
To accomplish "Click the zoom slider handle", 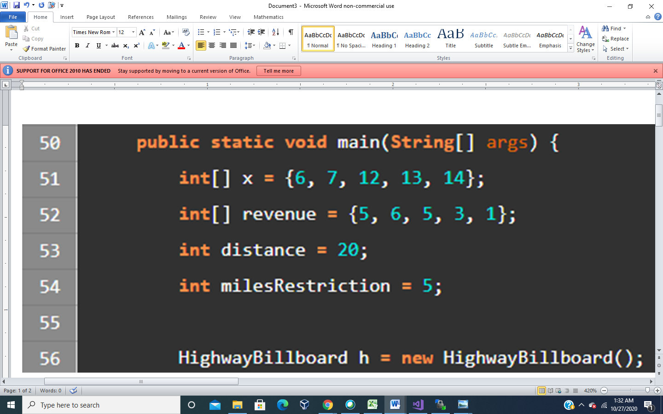I will click(x=647, y=391).
